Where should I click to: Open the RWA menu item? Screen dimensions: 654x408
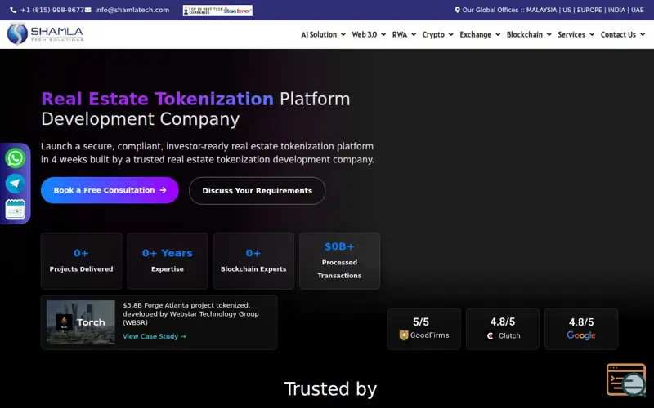point(400,34)
